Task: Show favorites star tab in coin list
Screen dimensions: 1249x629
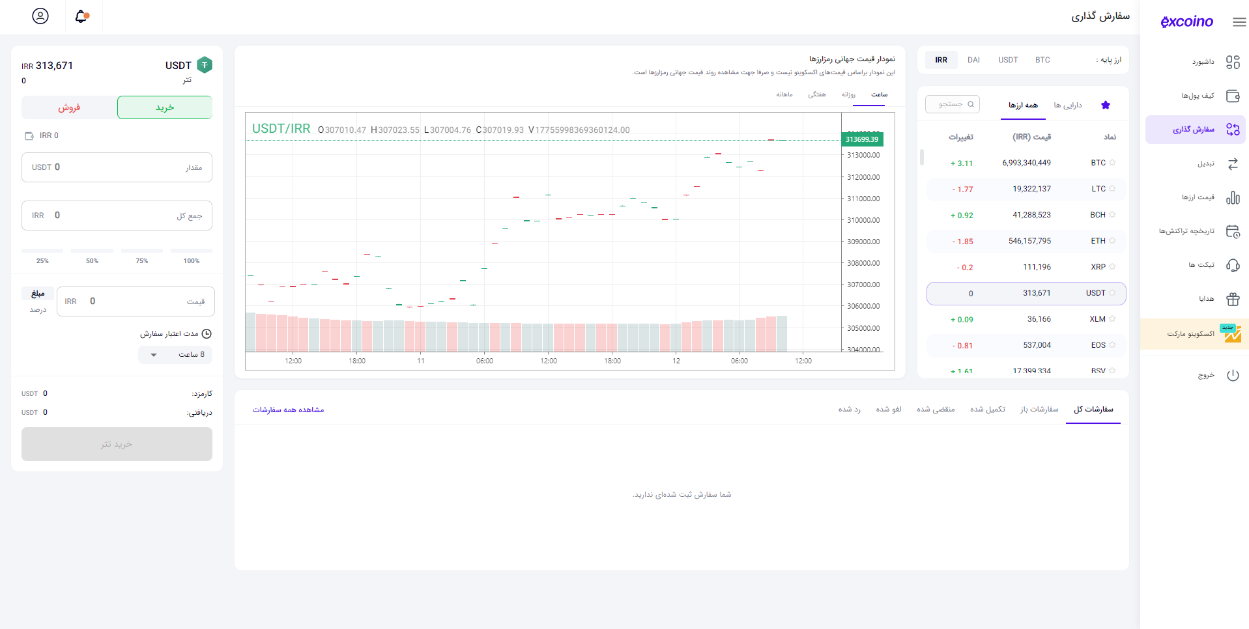Action: 1105,105
